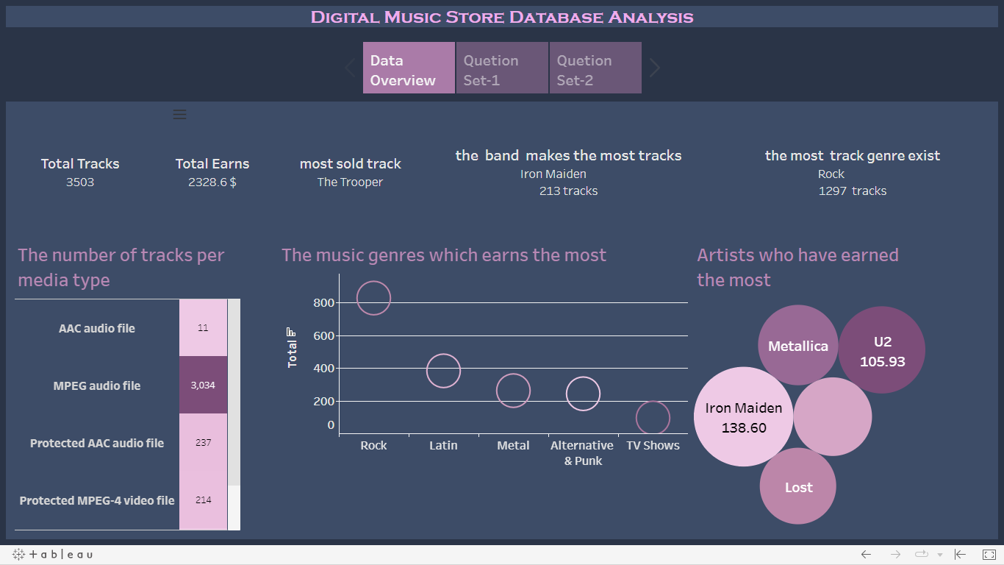This screenshot has width=1004, height=565.
Task: Click the undo back arrow icon
Action: click(866, 555)
